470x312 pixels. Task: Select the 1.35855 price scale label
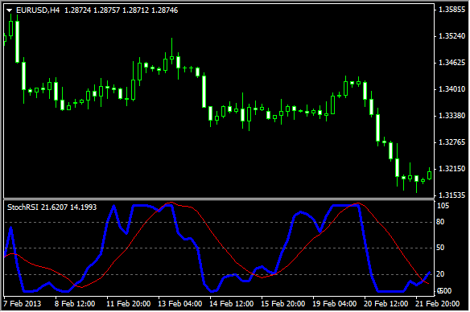(451, 10)
